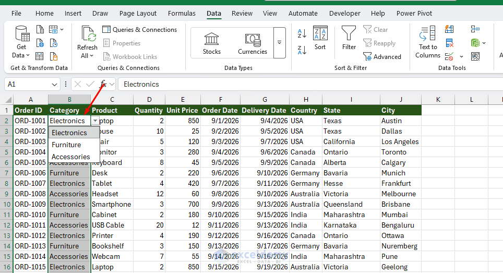
Task: Select column B header
Action: (69, 100)
